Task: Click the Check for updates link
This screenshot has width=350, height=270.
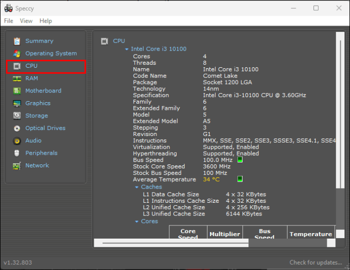Action: coord(316,262)
